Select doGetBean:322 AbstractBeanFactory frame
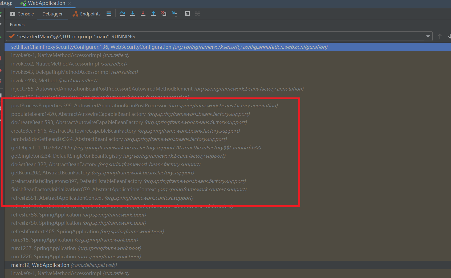This screenshot has width=451, height=278. [x=227, y=164]
